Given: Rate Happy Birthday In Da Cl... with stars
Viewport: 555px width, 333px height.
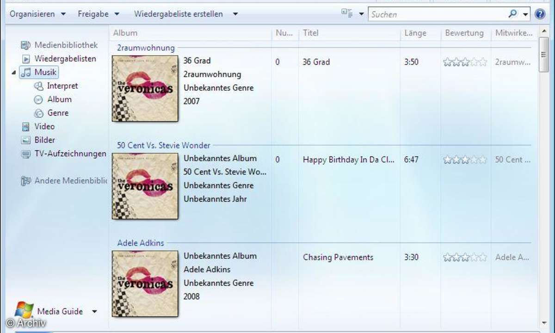Looking at the screenshot, I should (465, 160).
